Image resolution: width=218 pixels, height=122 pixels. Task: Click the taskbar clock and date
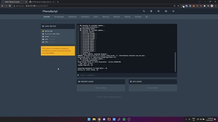[210, 119]
